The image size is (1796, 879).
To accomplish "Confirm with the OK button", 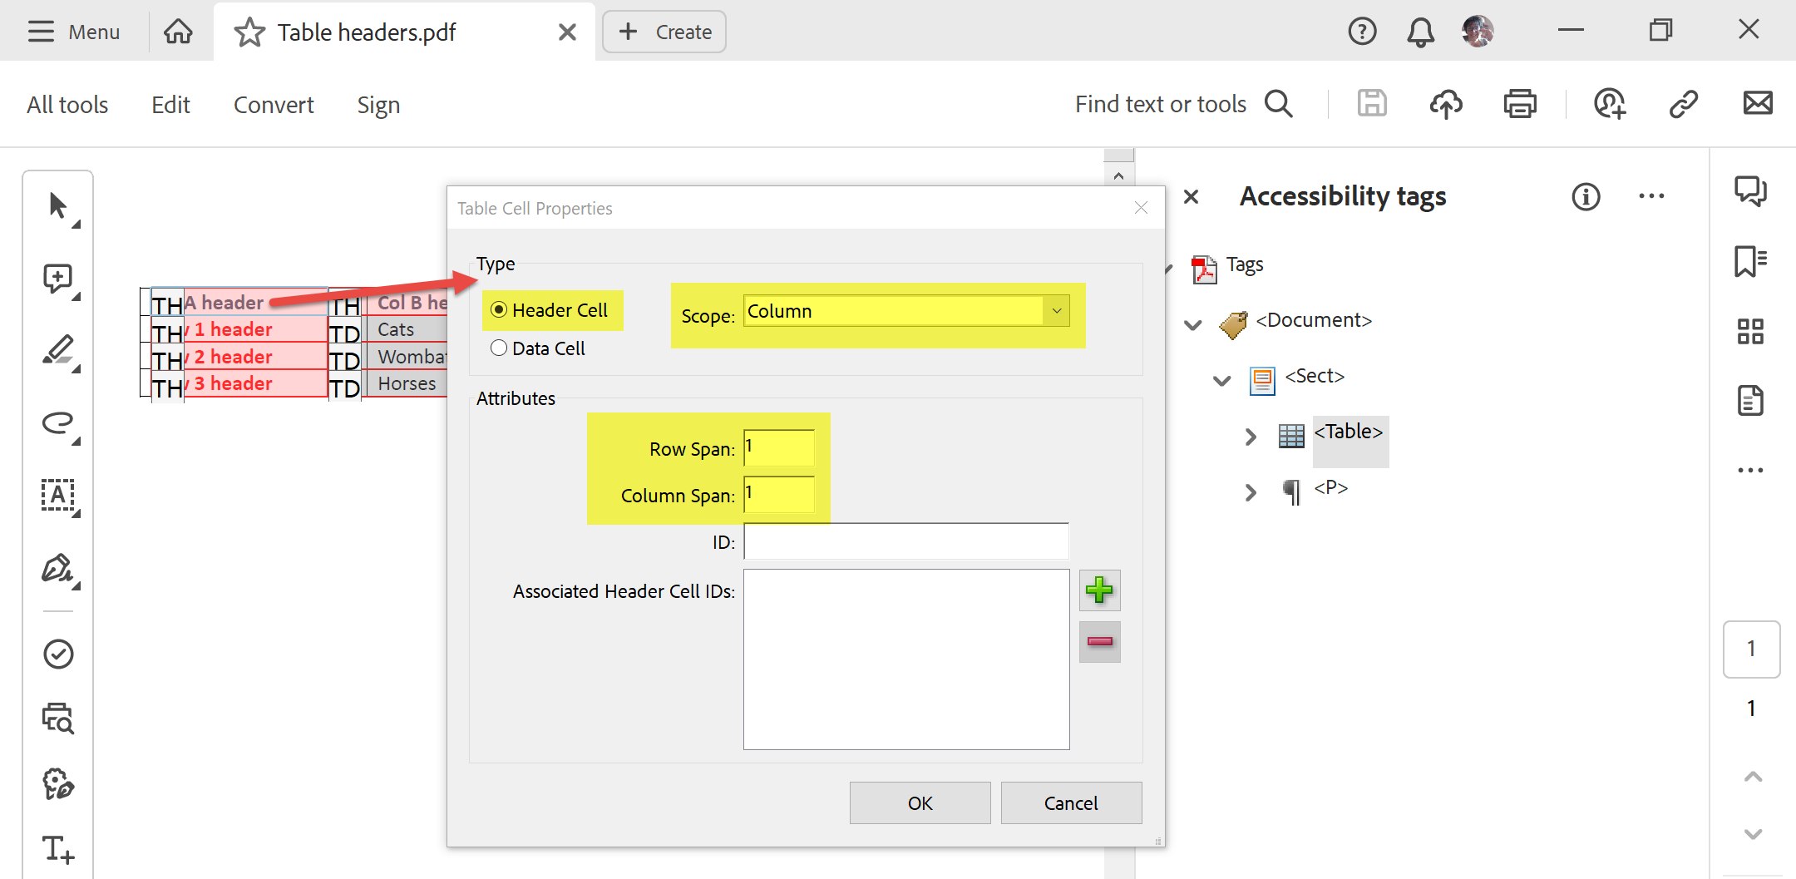I will coord(920,802).
